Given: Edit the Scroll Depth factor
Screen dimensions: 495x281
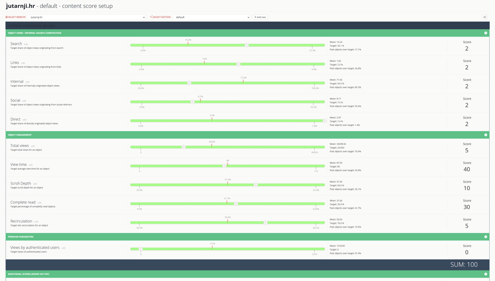Looking at the screenshot, I should click(x=35, y=184).
